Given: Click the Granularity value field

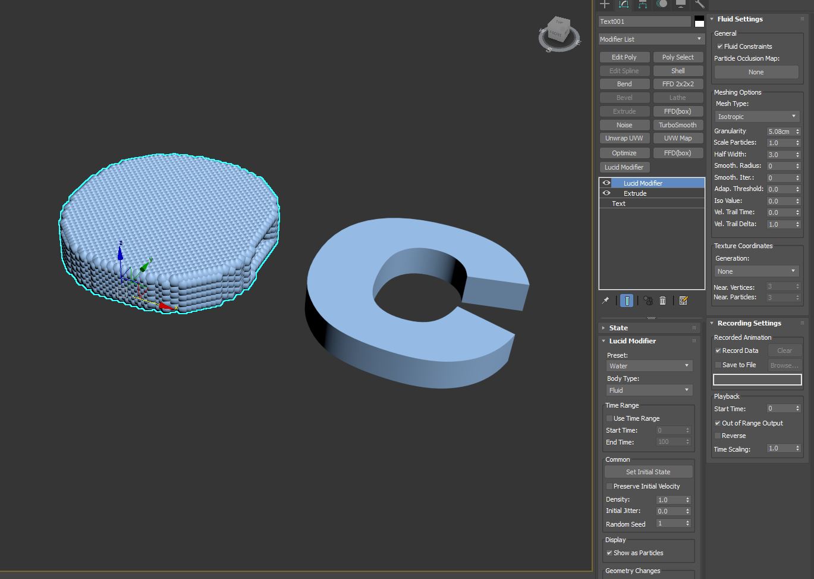Looking at the screenshot, I should click(780, 132).
